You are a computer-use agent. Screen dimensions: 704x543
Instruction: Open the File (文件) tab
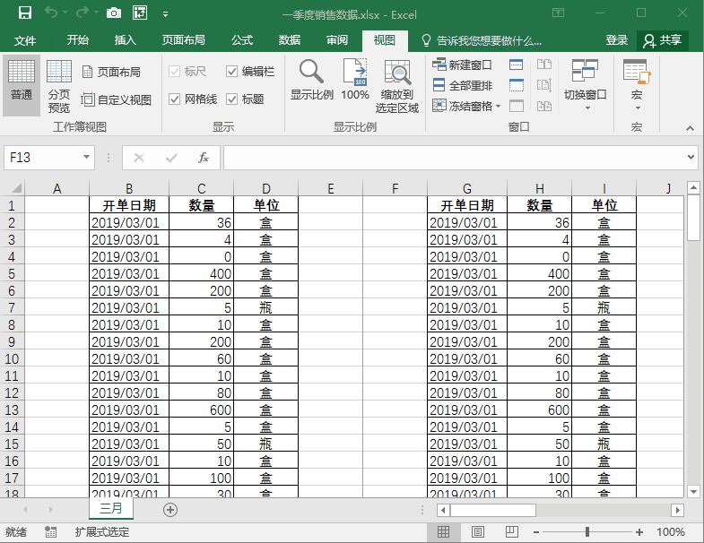(x=25, y=40)
